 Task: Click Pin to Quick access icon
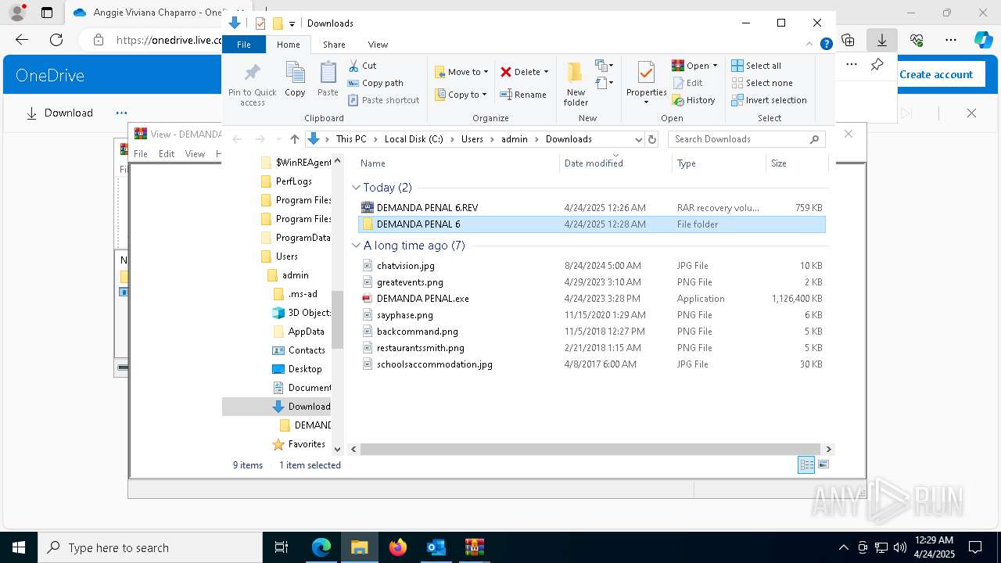point(252,74)
